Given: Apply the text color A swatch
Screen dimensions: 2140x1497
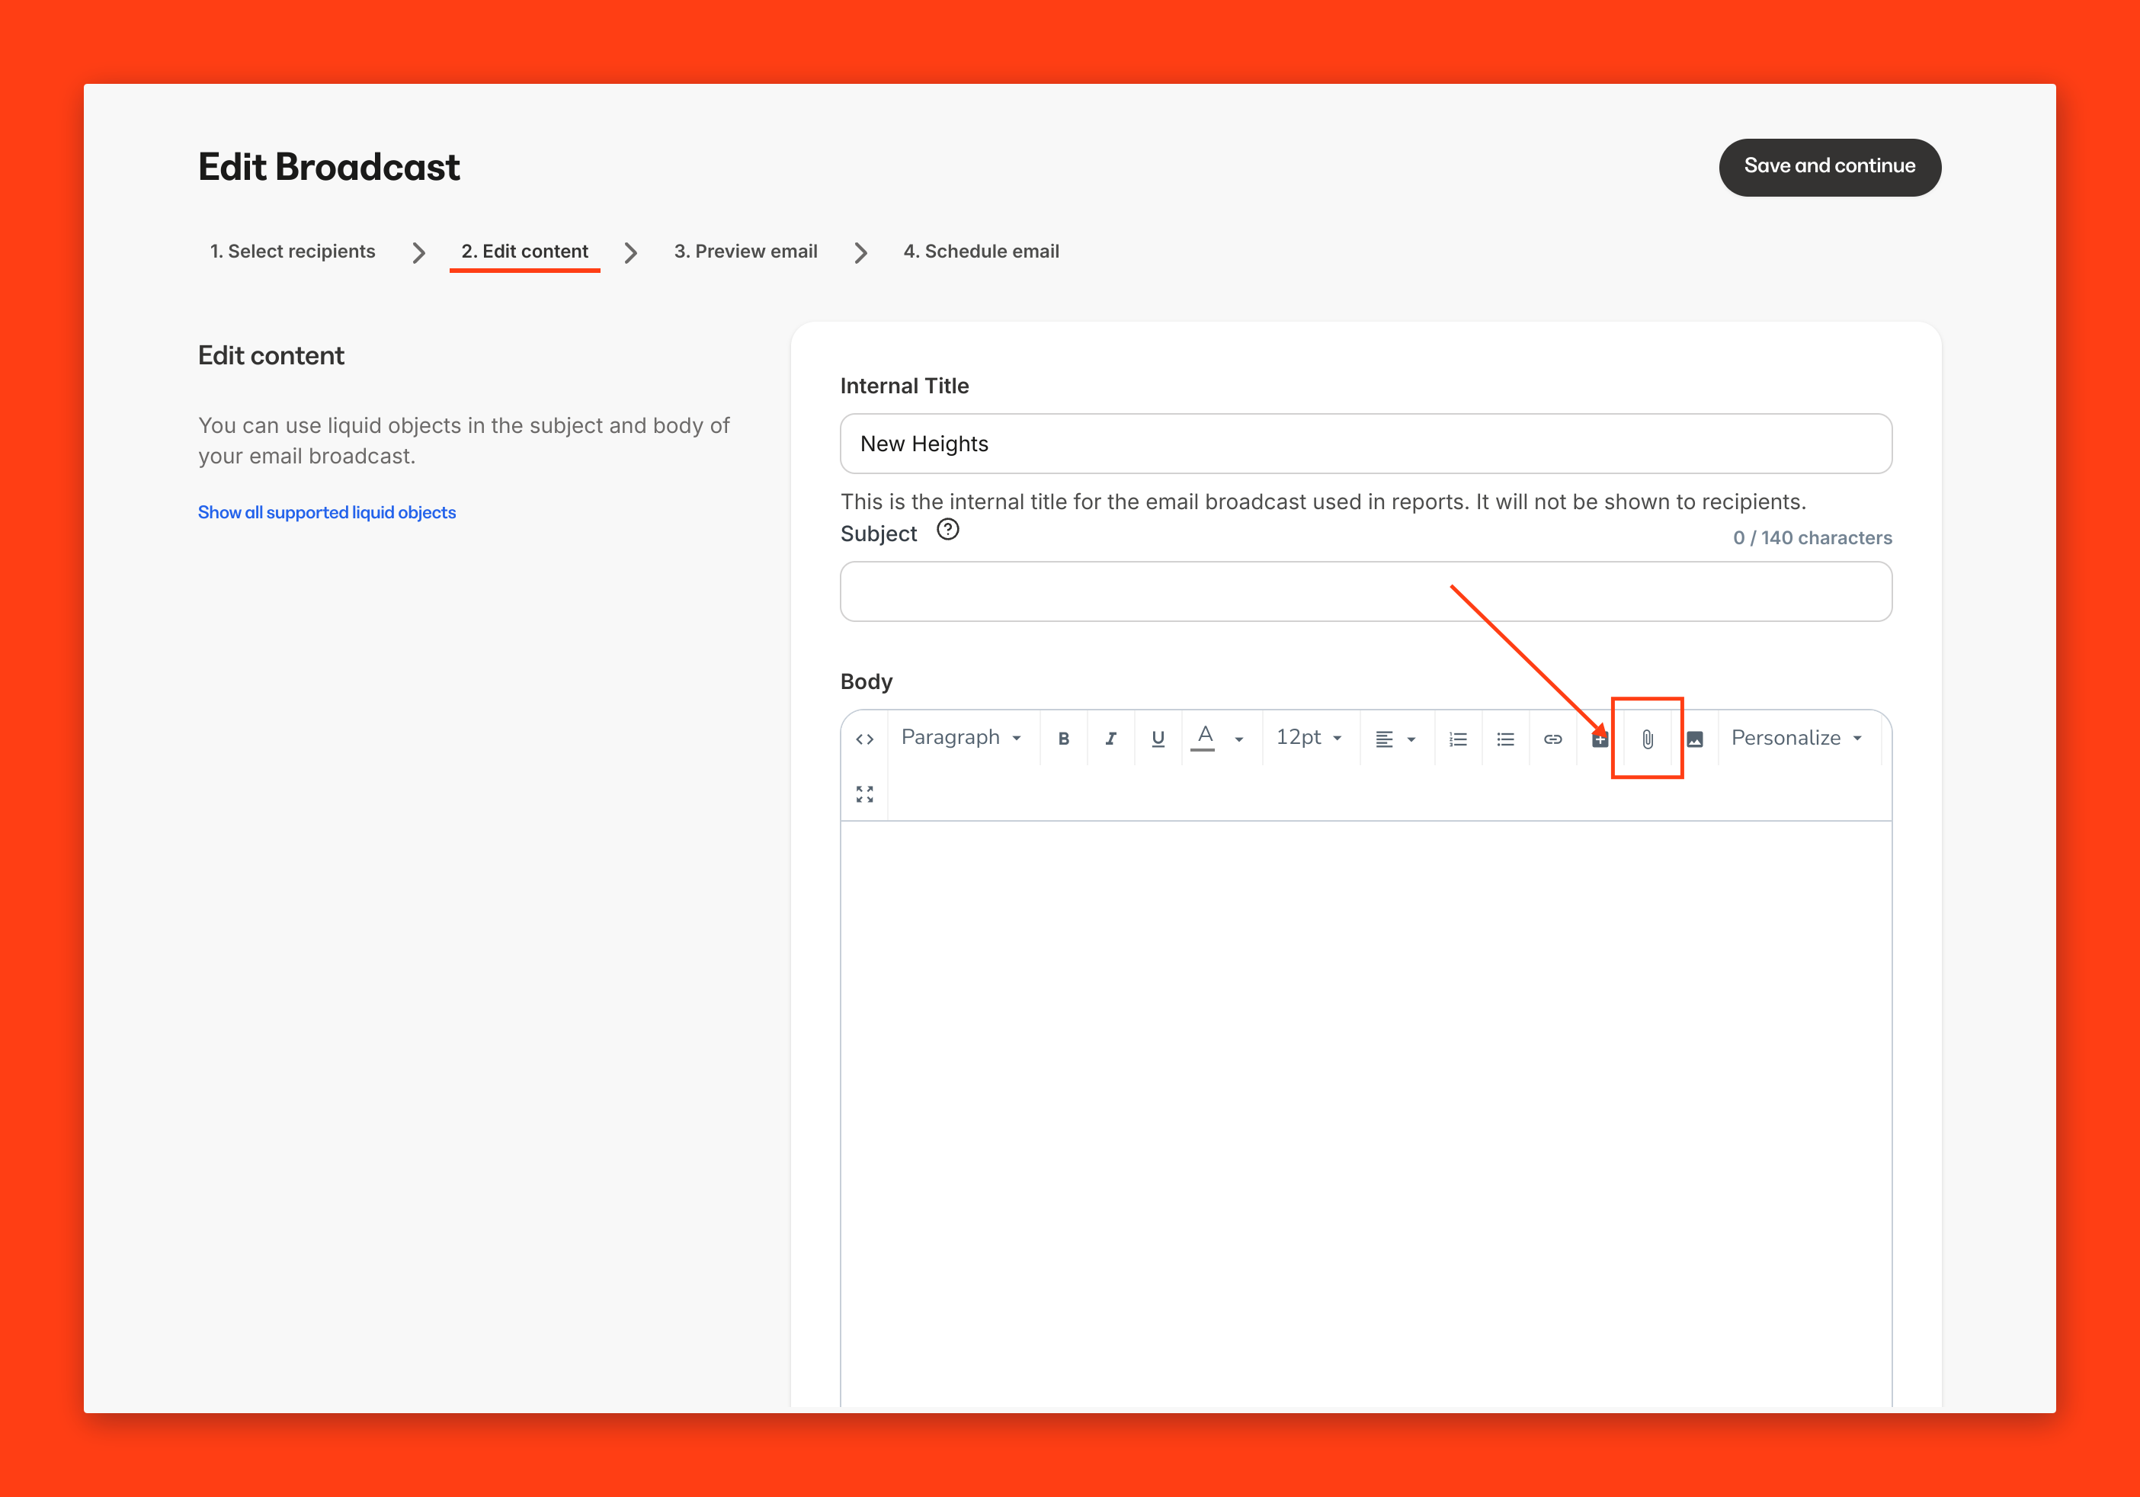Looking at the screenshot, I should coord(1204,737).
